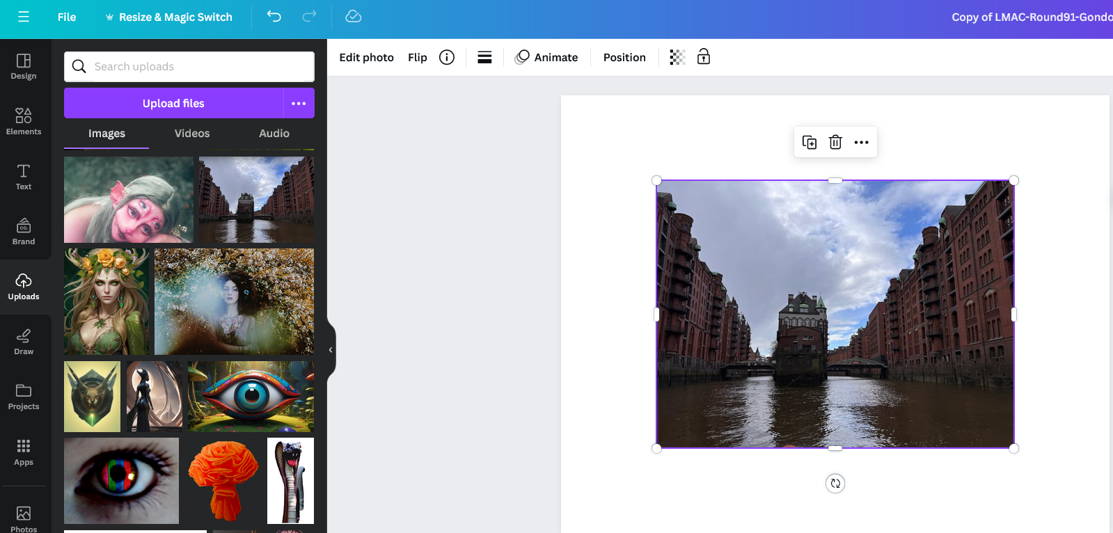Collapse the uploads side panel

point(331,350)
